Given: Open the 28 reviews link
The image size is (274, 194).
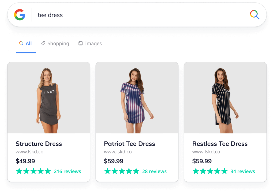Looking at the screenshot, I should [154, 171].
